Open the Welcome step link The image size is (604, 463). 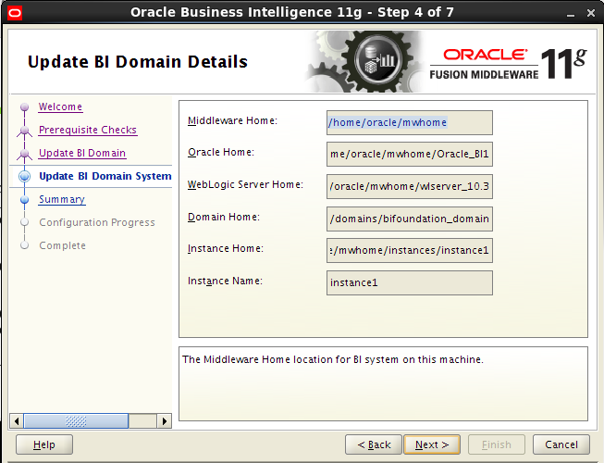pyautogui.click(x=60, y=106)
